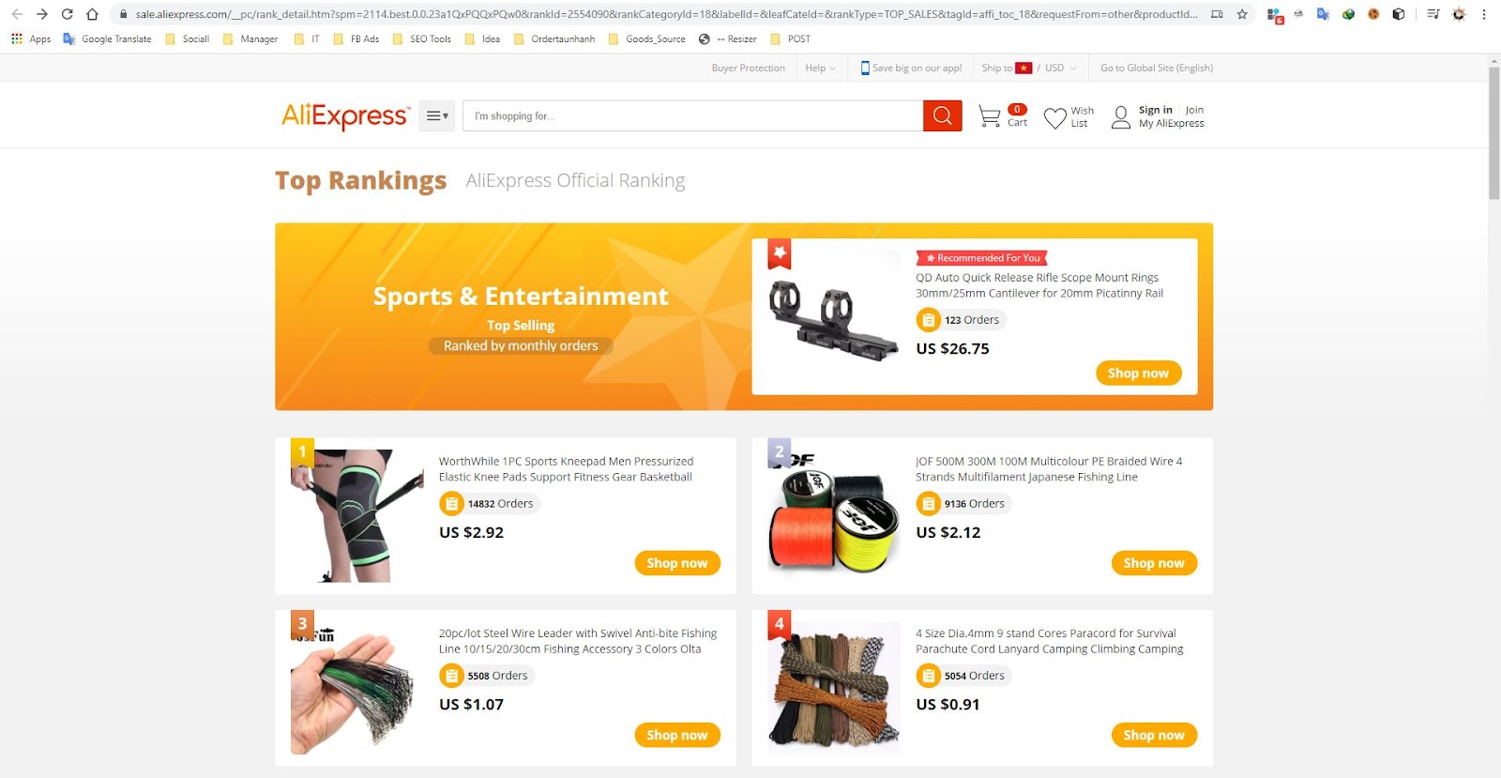The image size is (1501, 778).
Task: Click the orange search magnifier button
Action: [x=943, y=115]
